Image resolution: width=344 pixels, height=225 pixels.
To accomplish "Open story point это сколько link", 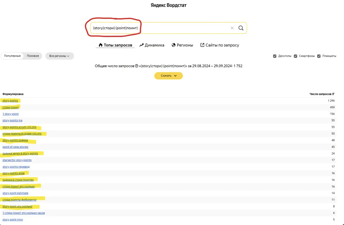I will 17,206.
